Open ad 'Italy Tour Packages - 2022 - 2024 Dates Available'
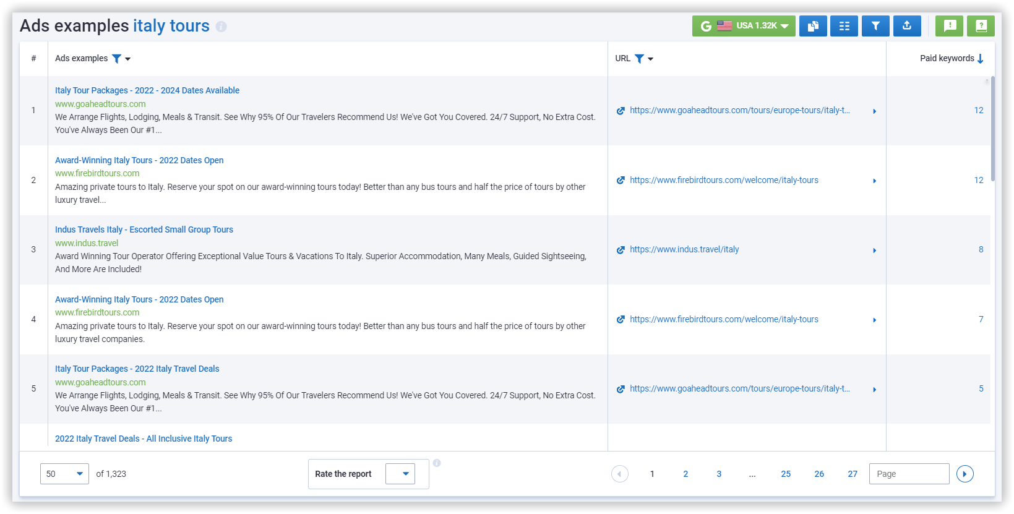This screenshot has width=1014, height=514. pyautogui.click(x=147, y=90)
